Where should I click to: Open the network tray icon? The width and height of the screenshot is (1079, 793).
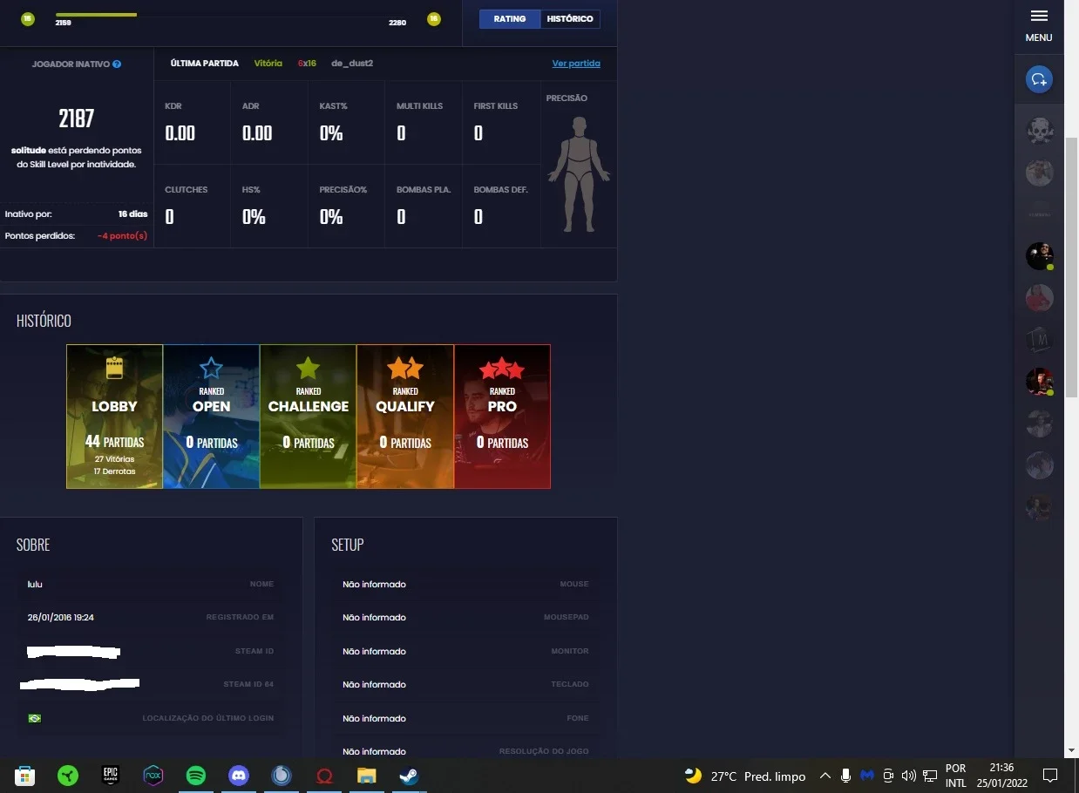(931, 776)
